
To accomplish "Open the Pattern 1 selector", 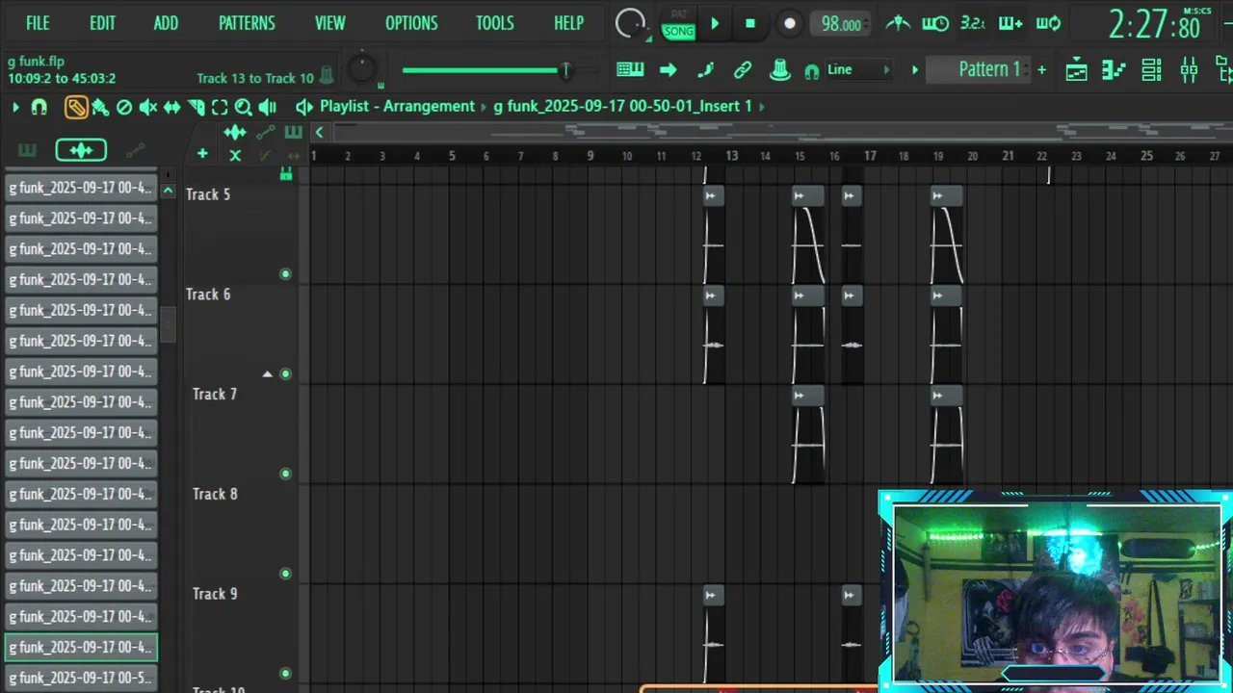I will [x=979, y=69].
